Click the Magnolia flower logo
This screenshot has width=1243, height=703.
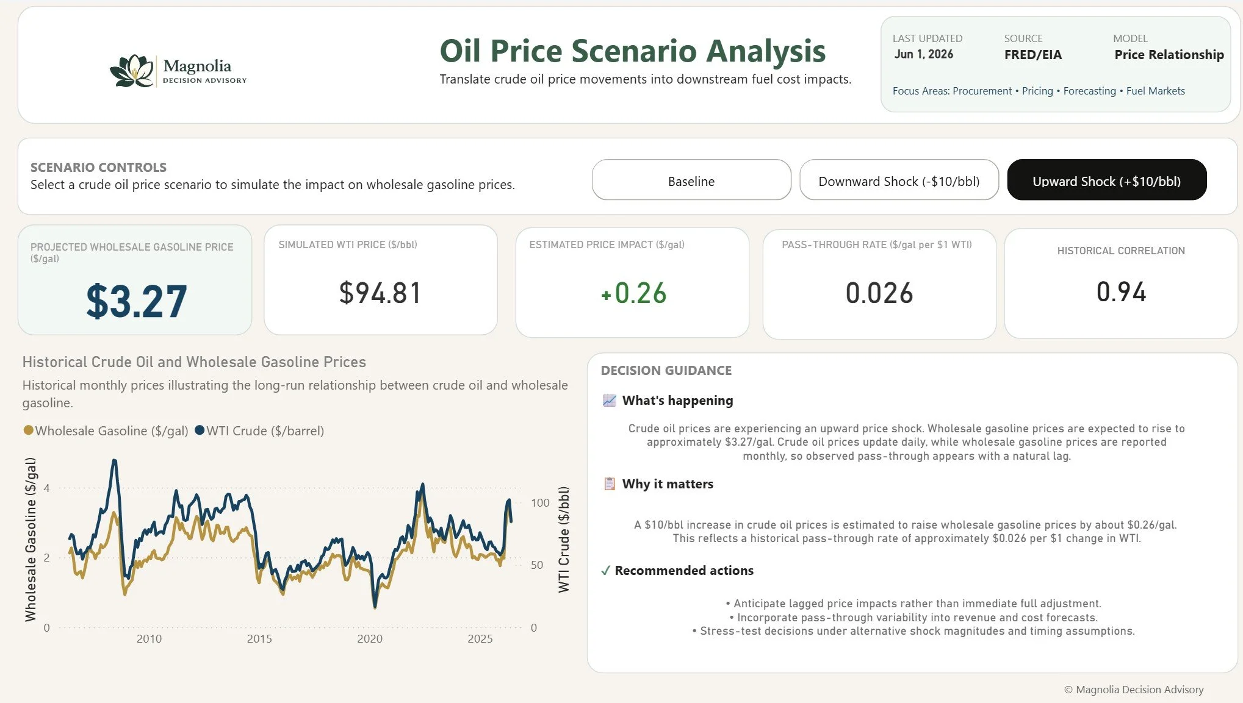click(x=132, y=71)
